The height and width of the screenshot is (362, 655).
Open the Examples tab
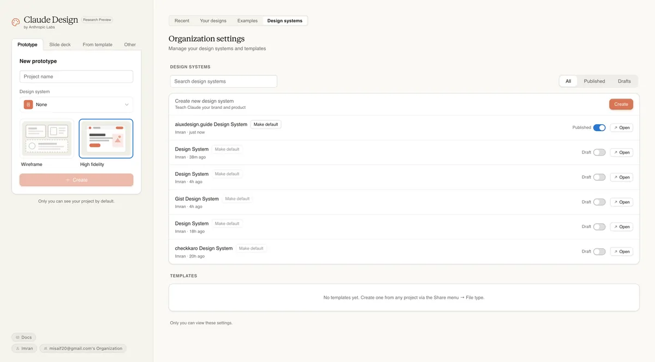247,21
